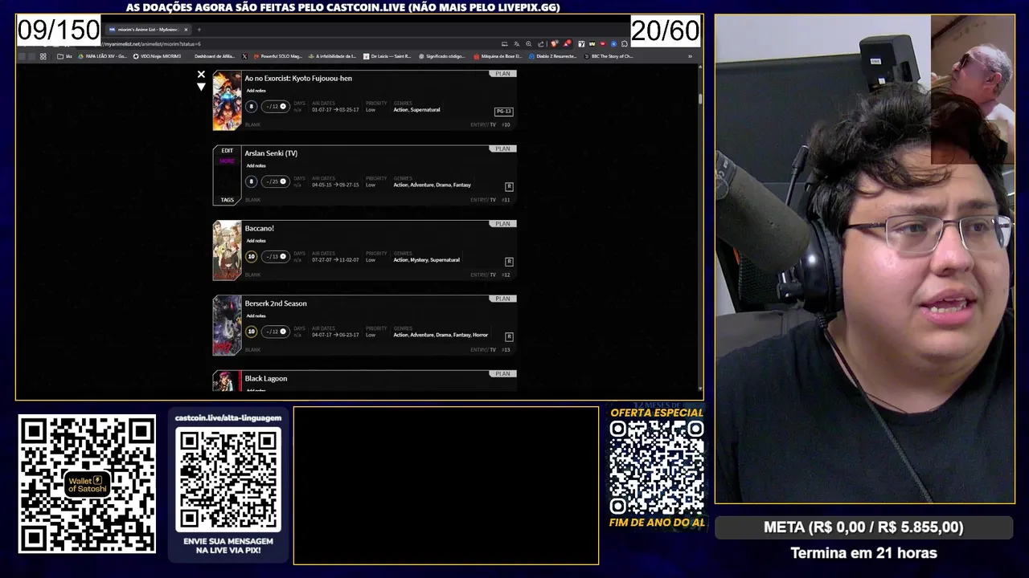Image resolution: width=1029 pixels, height=578 pixels.
Task: Click TAGS on Arslan Senki entry
Action: coord(227,200)
